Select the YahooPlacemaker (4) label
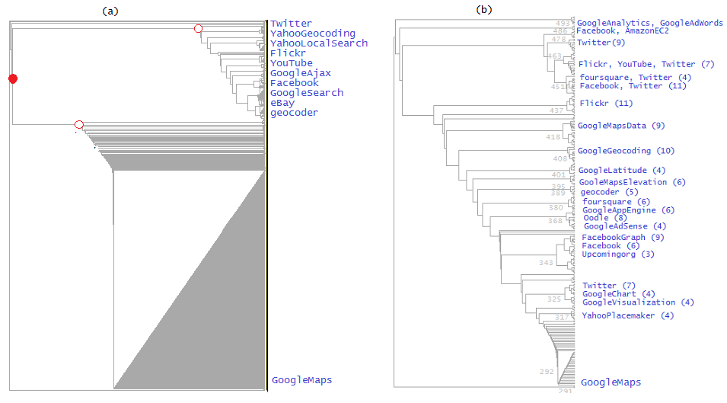The image size is (727, 403). tap(628, 315)
